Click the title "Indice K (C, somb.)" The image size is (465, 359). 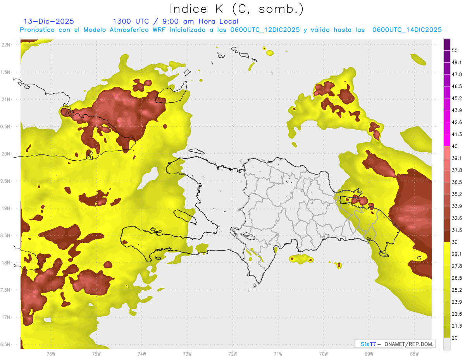[x=237, y=9]
